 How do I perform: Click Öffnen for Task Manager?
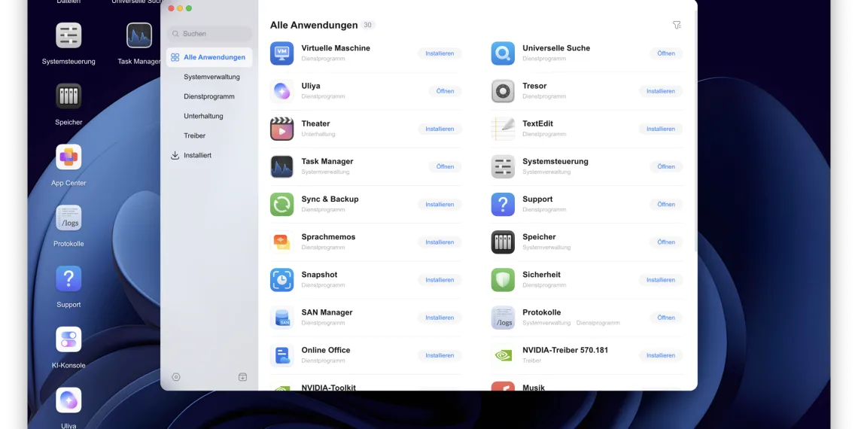(x=445, y=167)
